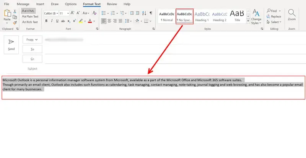The height and width of the screenshot is (158, 306).
Task: Apply borders with the grid icon
Action: [146, 21]
